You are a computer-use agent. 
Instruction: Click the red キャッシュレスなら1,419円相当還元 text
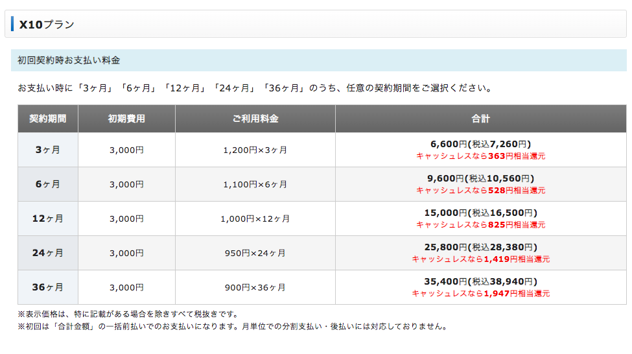coord(481,259)
